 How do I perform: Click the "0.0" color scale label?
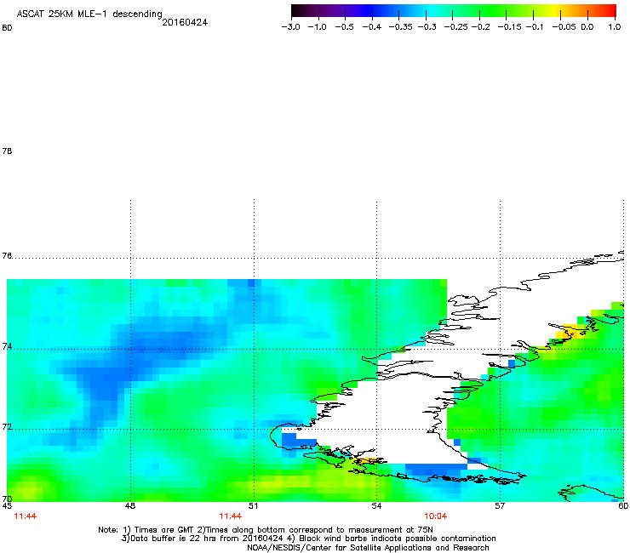coord(587,27)
